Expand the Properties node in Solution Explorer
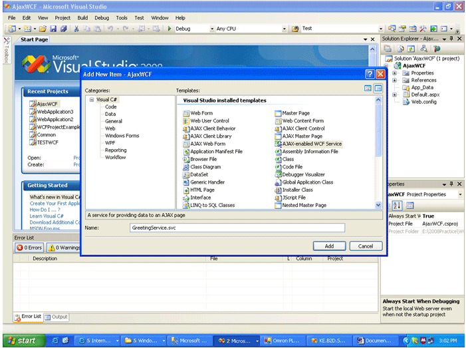 click(394, 73)
